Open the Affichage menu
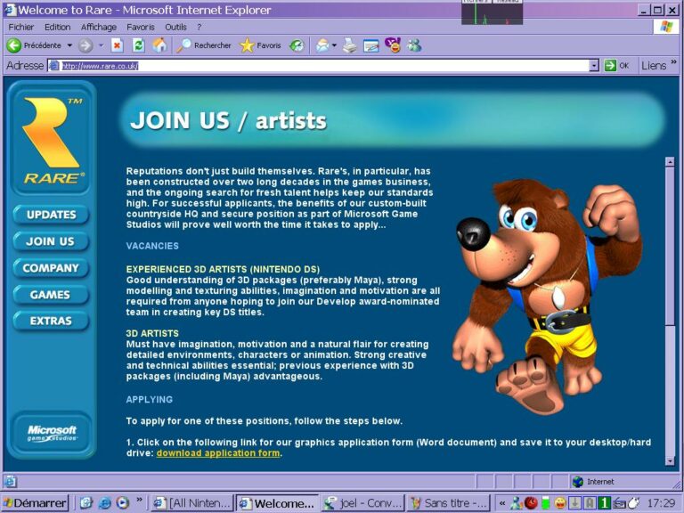This screenshot has height=513, width=684. [99, 27]
